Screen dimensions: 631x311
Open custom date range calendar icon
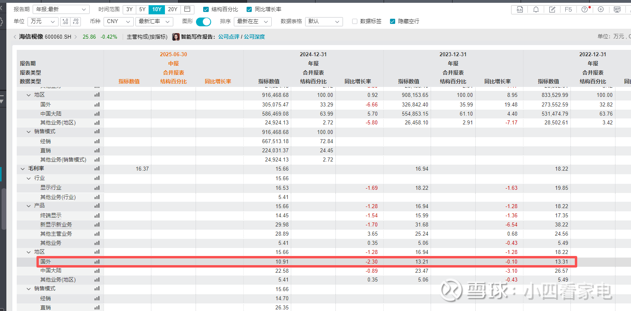[x=187, y=9]
